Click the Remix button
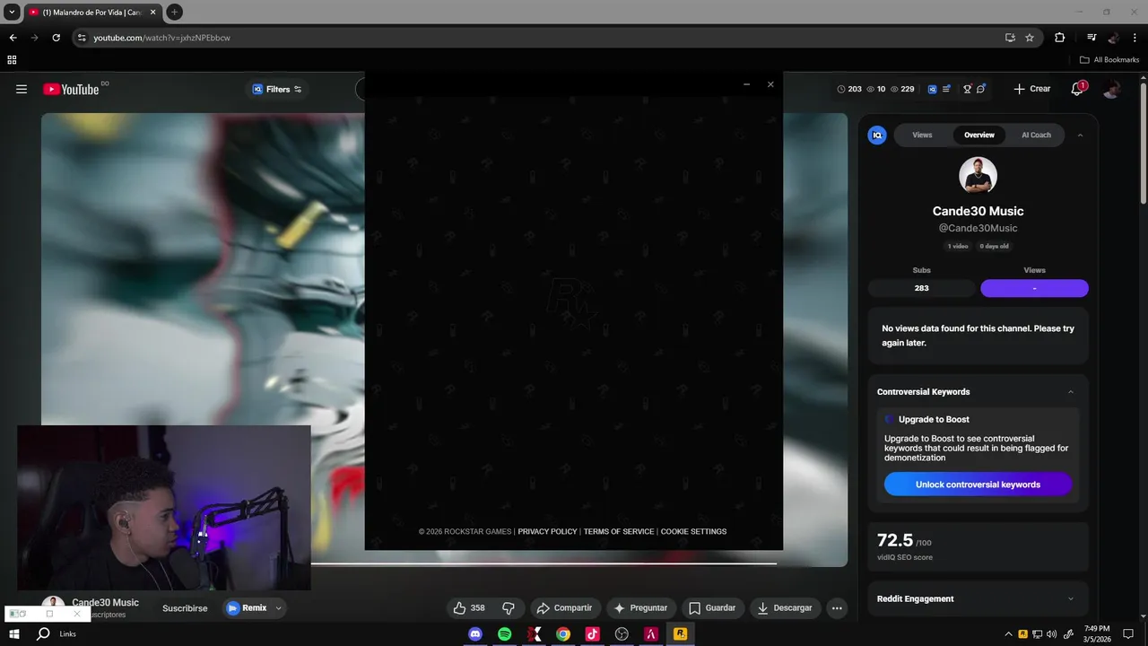 (x=247, y=608)
